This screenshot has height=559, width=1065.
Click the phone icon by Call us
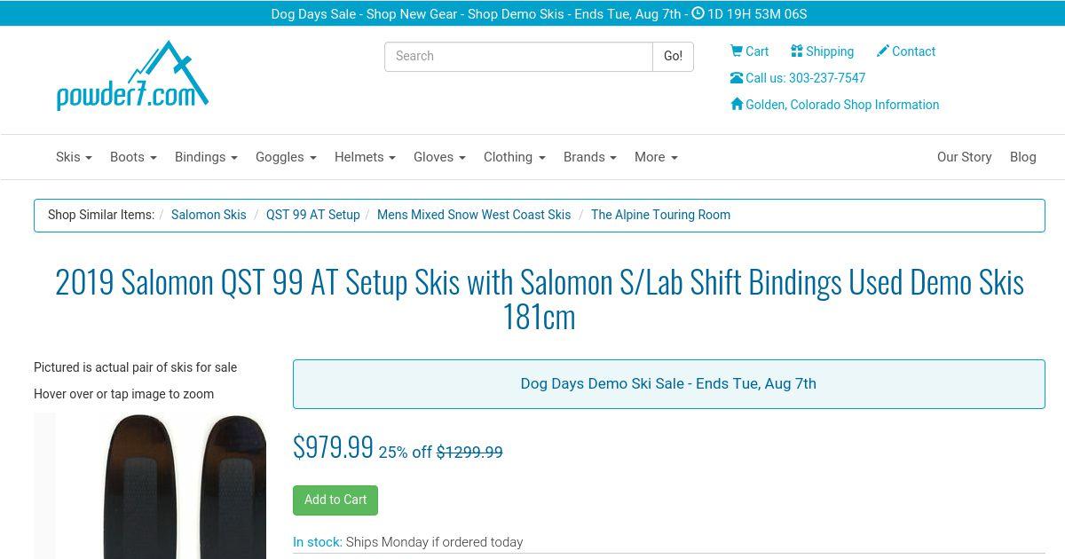click(737, 78)
